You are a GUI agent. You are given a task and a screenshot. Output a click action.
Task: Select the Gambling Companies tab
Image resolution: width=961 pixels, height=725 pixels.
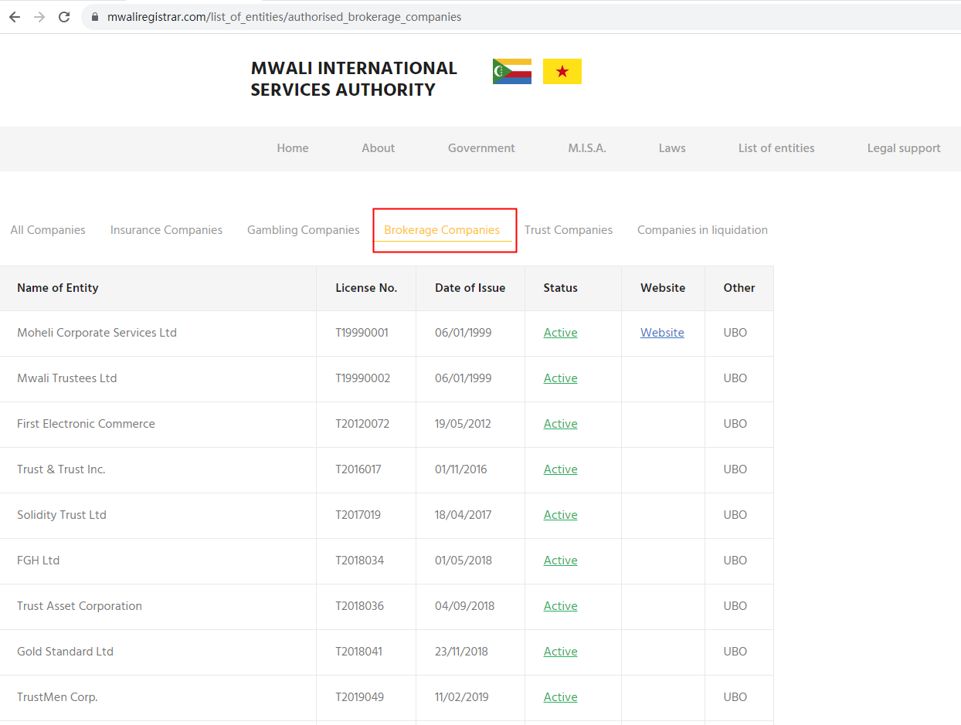tap(303, 230)
